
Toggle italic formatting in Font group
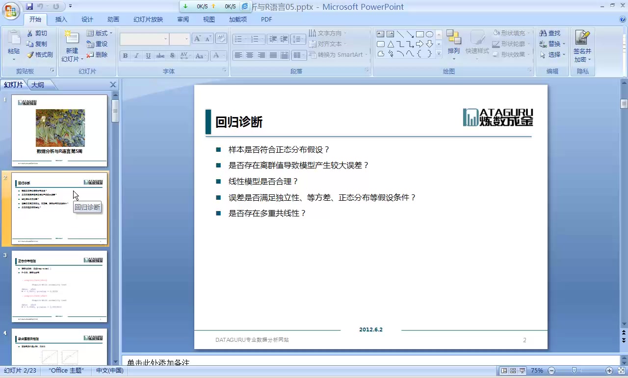(x=136, y=55)
